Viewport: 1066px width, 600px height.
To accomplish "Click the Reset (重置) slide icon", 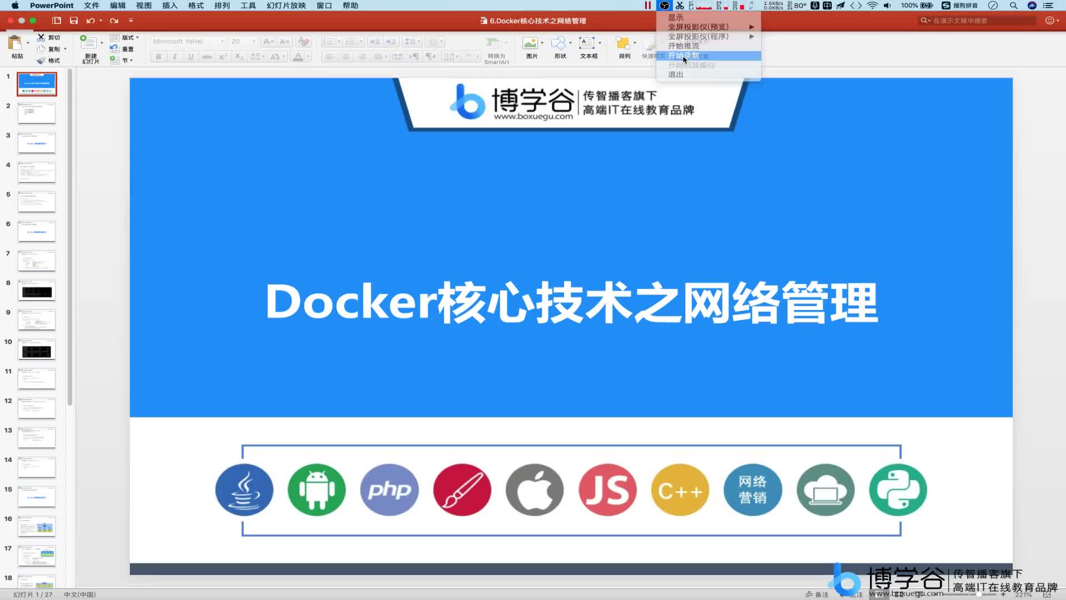I will pyautogui.click(x=114, y=49).
